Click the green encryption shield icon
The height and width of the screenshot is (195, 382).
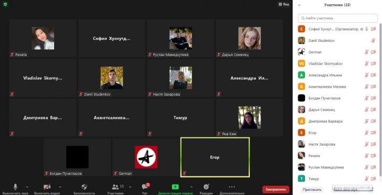click(5, 4)
